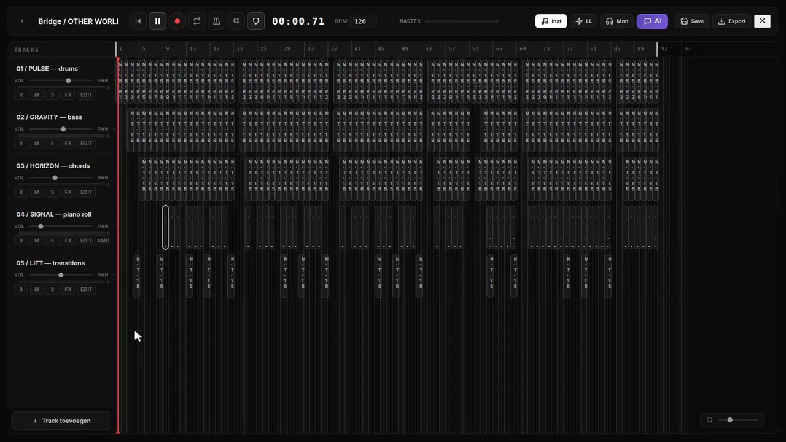The height and width of the screenshot is (442, 786).
Task: Open FX for LIFT transitions track
Action: pyautogui.click(x=68, y=289)
